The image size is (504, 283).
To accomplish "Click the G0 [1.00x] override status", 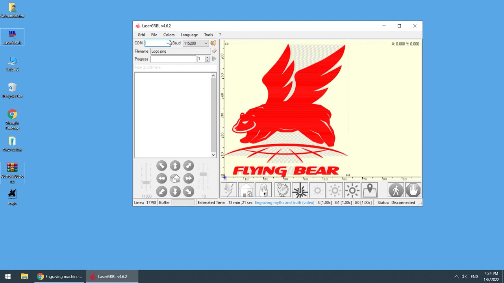I will [363, 202].
